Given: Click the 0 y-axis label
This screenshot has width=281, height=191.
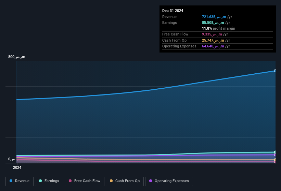Looking at the screenshot, I should tap(13, 159).
